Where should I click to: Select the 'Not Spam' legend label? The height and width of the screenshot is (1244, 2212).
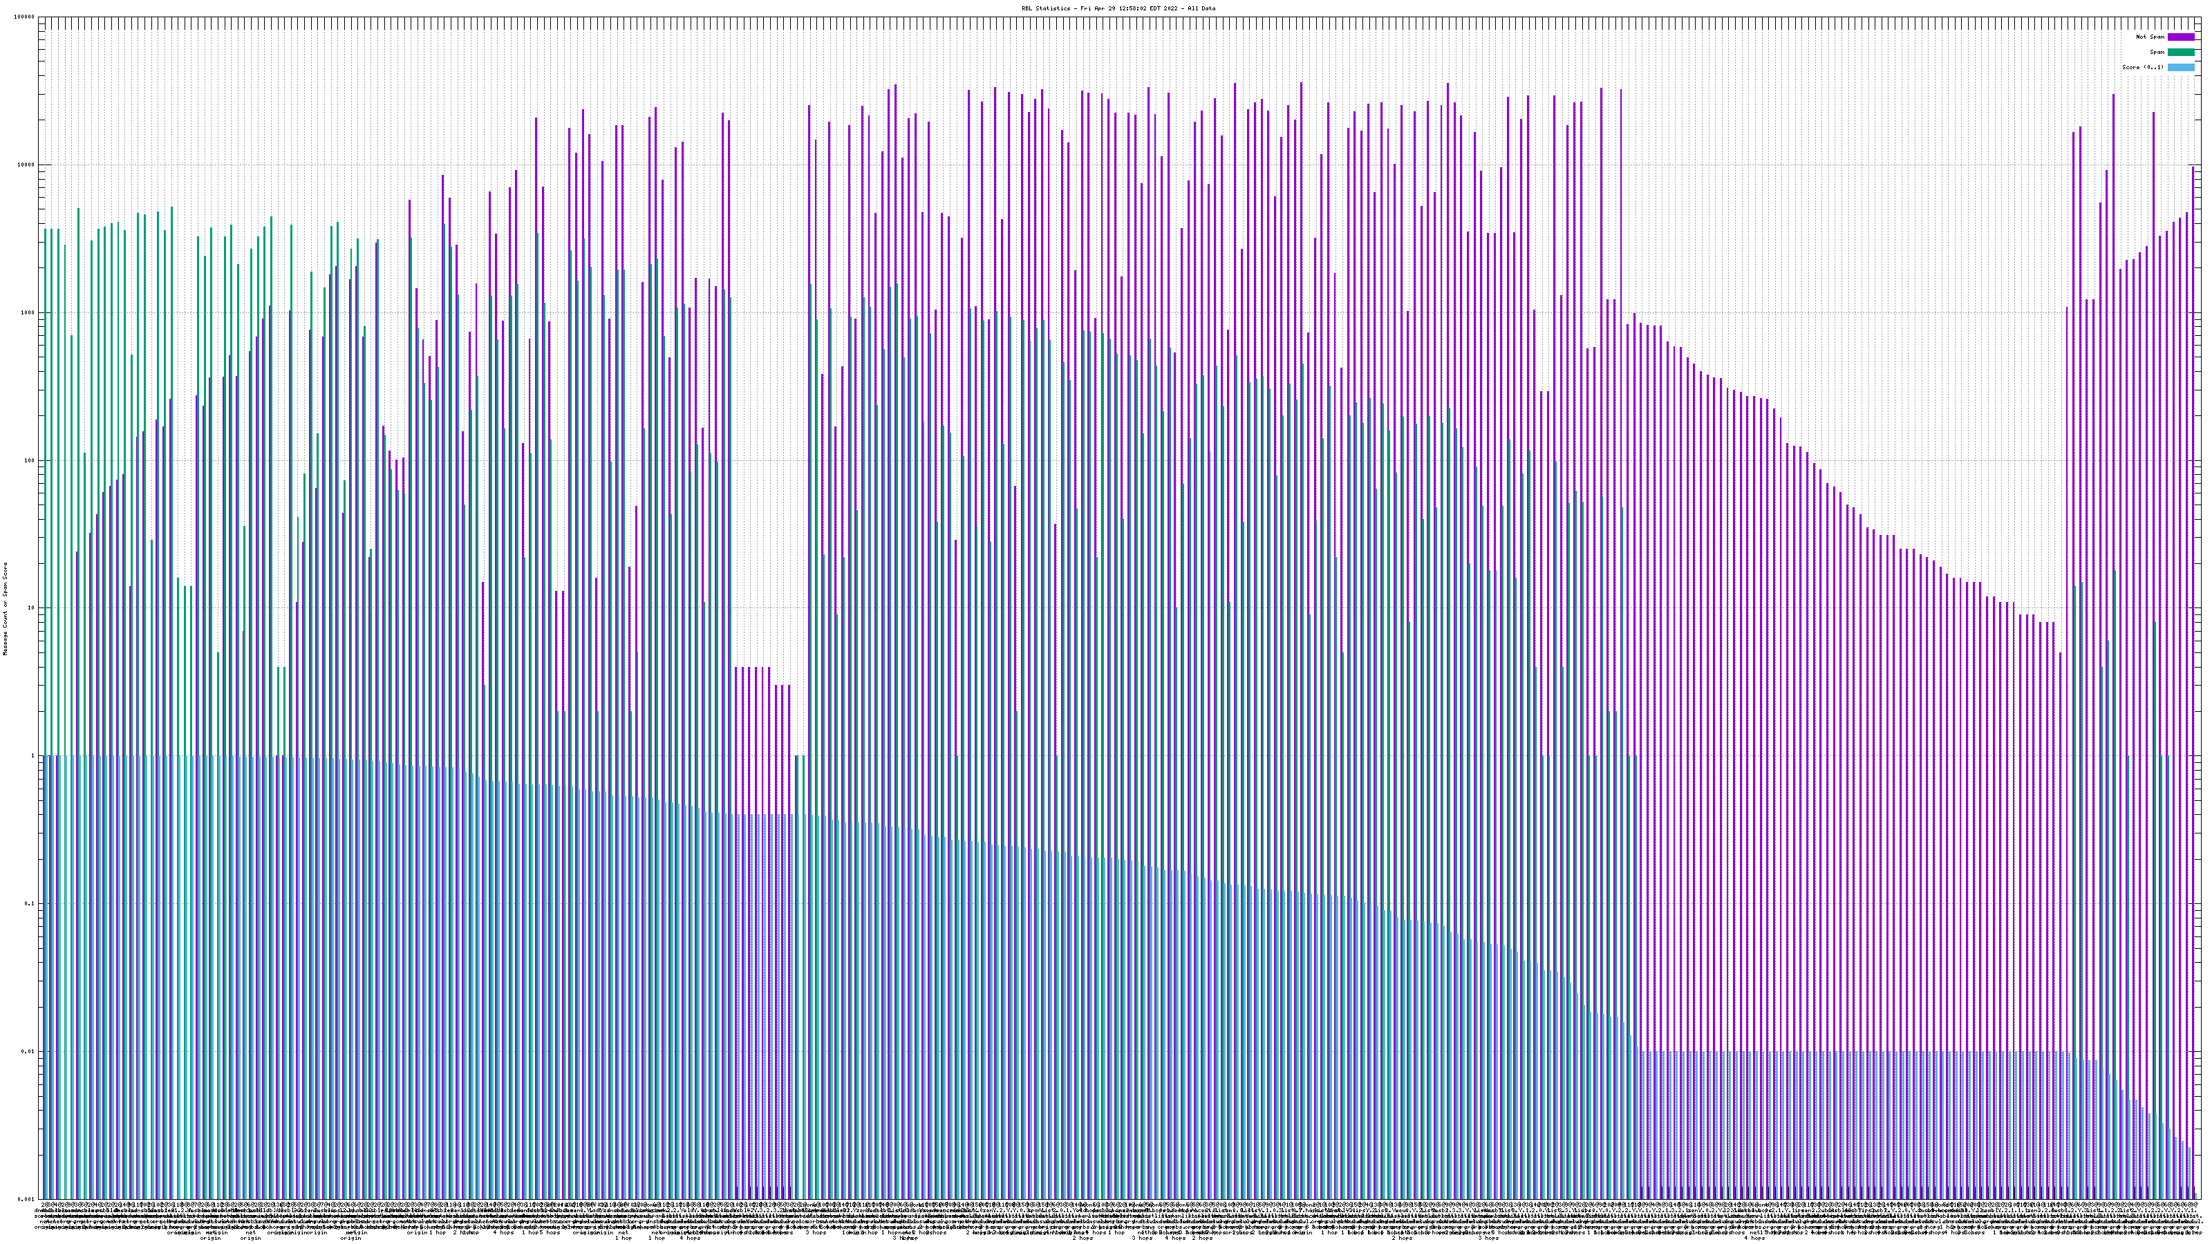(x=2150, y=37)
